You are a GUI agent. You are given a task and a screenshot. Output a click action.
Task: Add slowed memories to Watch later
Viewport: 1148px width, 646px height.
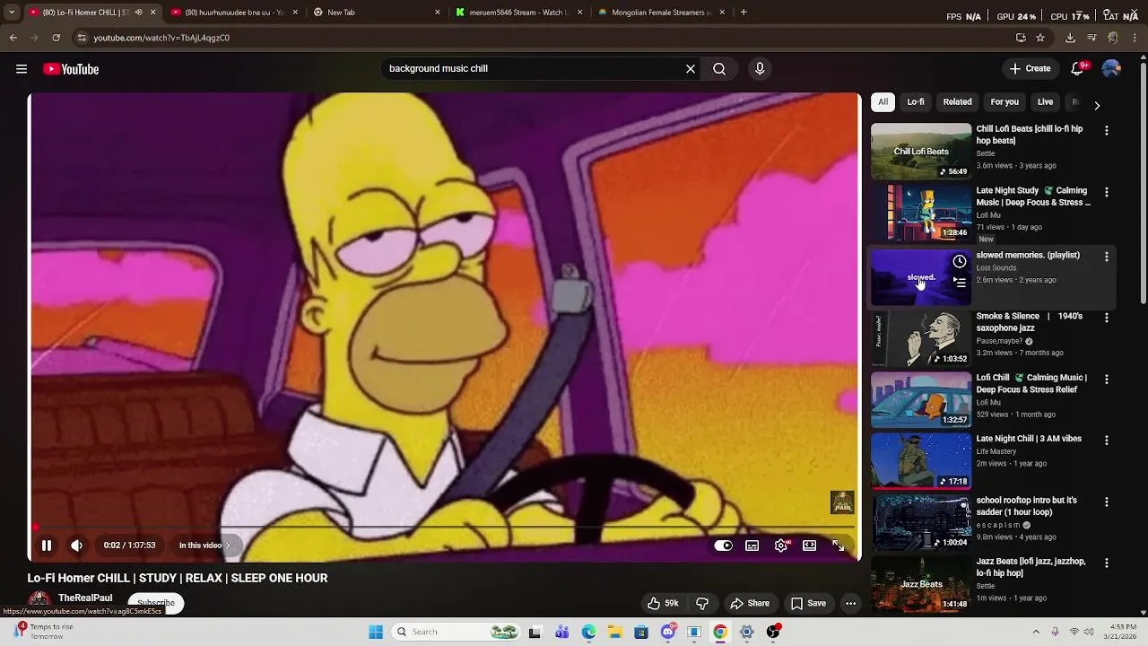(960, 262)
